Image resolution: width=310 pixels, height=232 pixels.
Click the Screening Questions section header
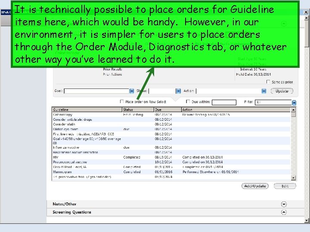pos(175,212)
